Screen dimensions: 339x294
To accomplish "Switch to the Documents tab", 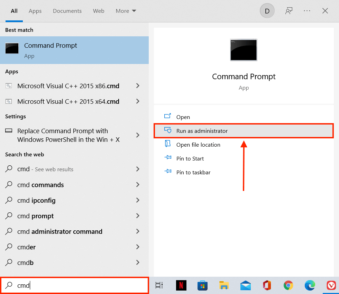I will pyautogui.click(x=67, y=11).
